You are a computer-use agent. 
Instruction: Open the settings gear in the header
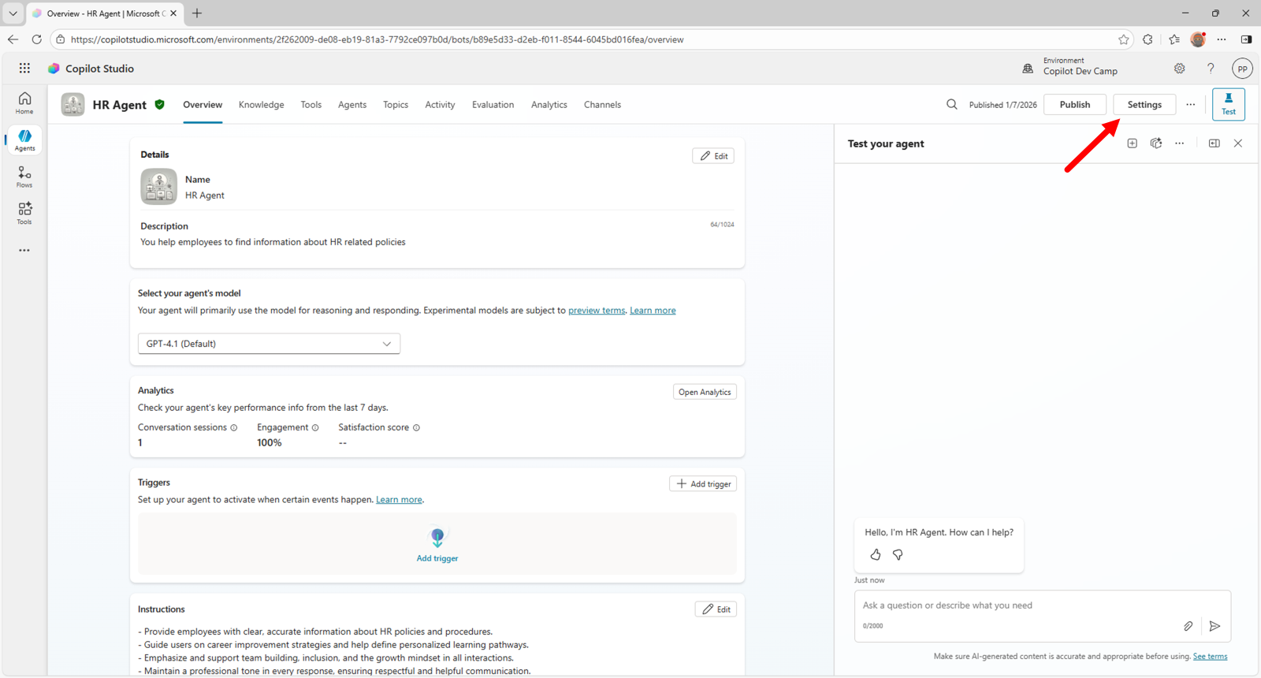(x=1180, y=69)
